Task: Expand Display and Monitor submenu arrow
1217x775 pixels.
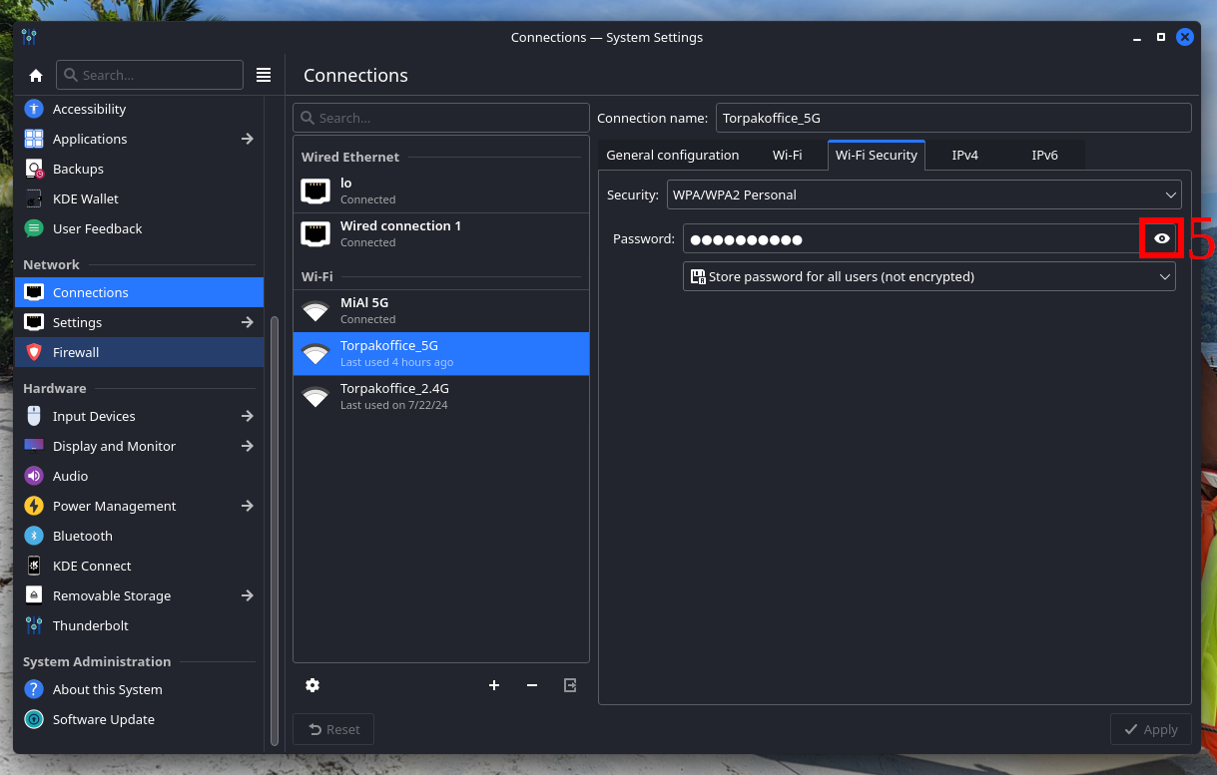Action: 248,446
